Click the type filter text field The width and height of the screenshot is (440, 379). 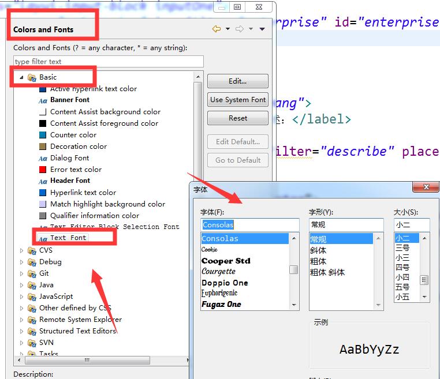coord(109,61)
